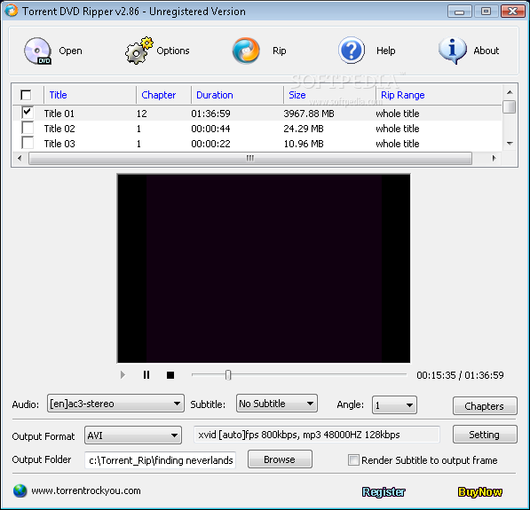Enable Render Subtitle to output frame
530x510 pixels.
tap(353, 460)
